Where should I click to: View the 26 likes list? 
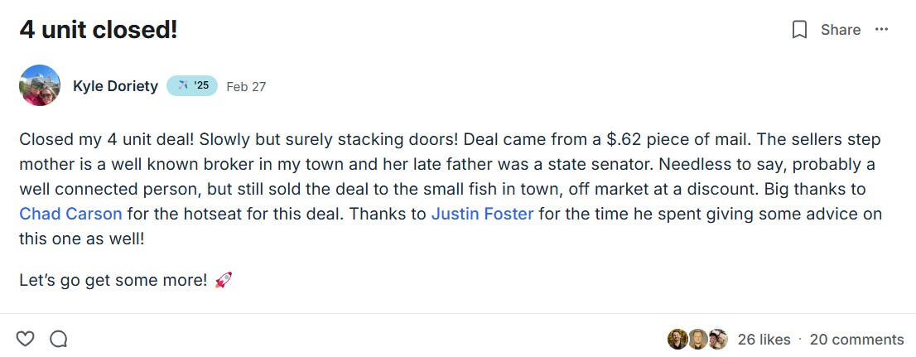pyautogui.click(x=764, y=340)
